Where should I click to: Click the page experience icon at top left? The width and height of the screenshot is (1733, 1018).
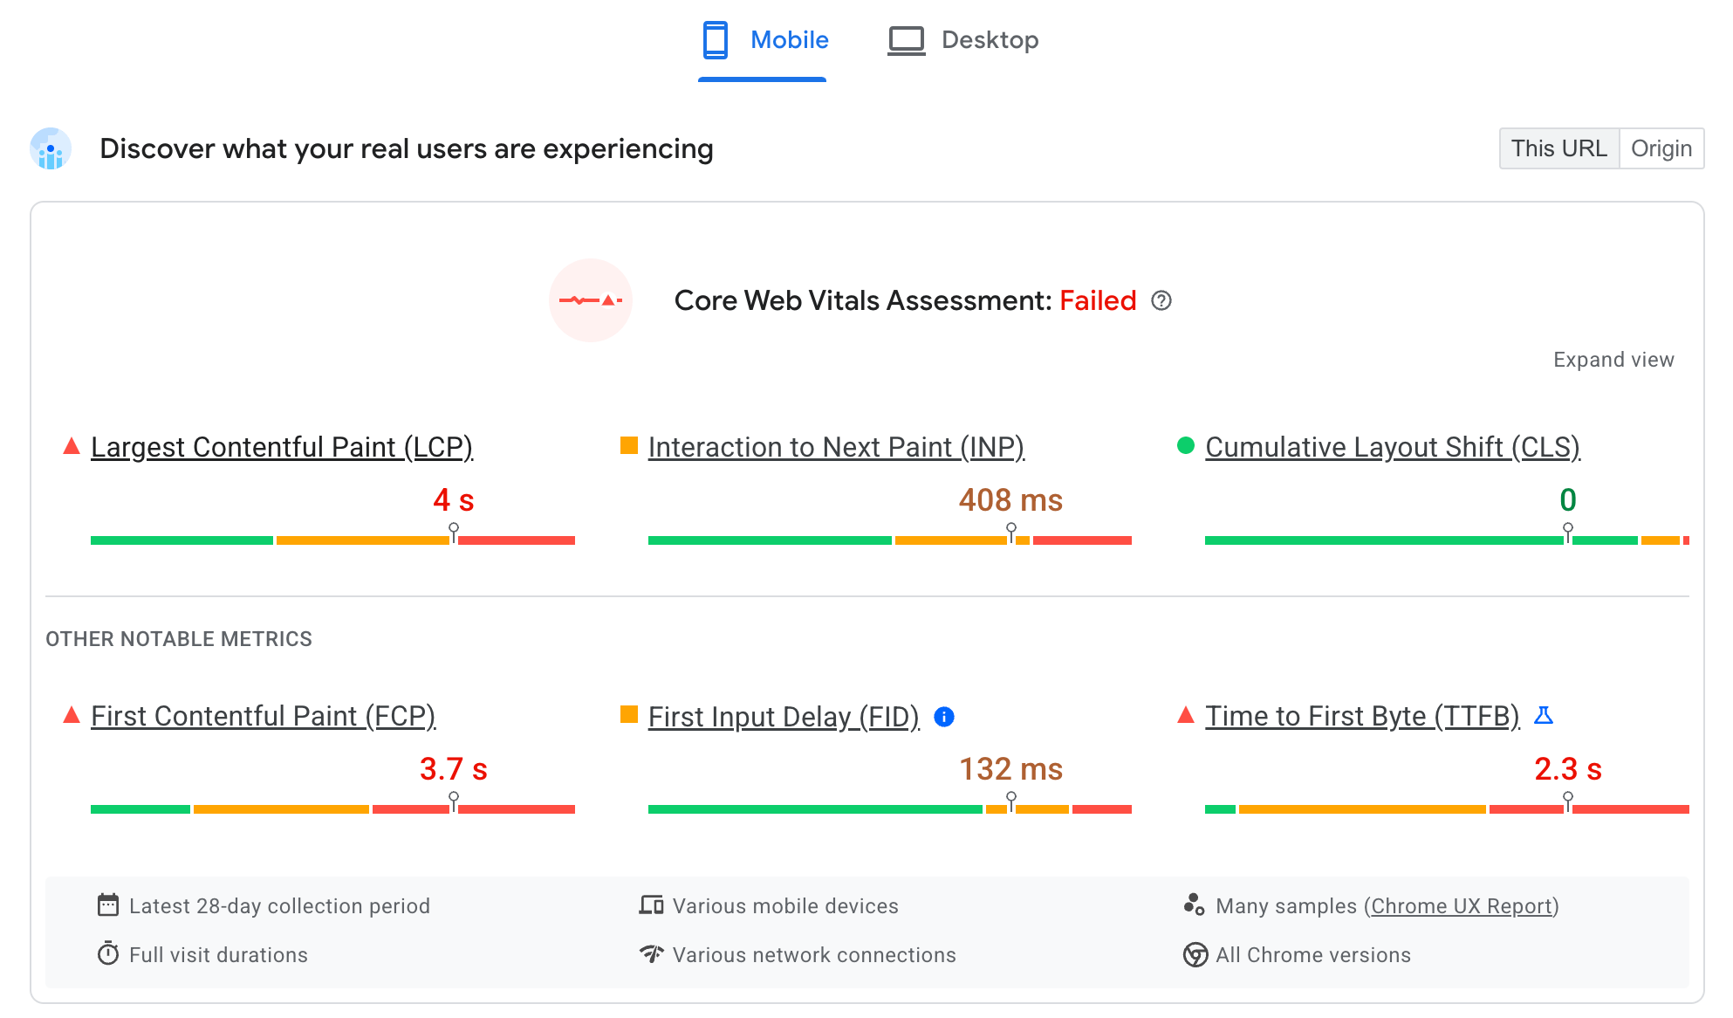pos(51,148)
